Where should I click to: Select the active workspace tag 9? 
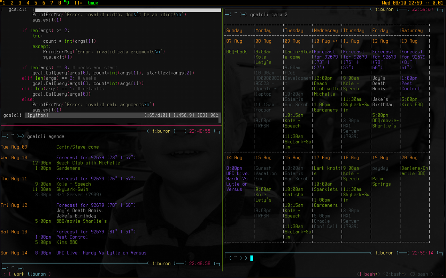click(68, 3)
